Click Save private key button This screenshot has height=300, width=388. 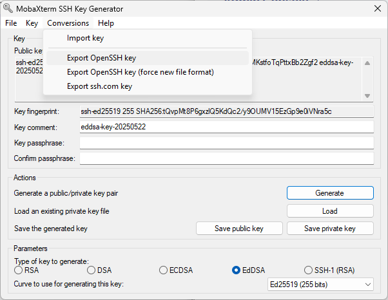click(330, 229)
